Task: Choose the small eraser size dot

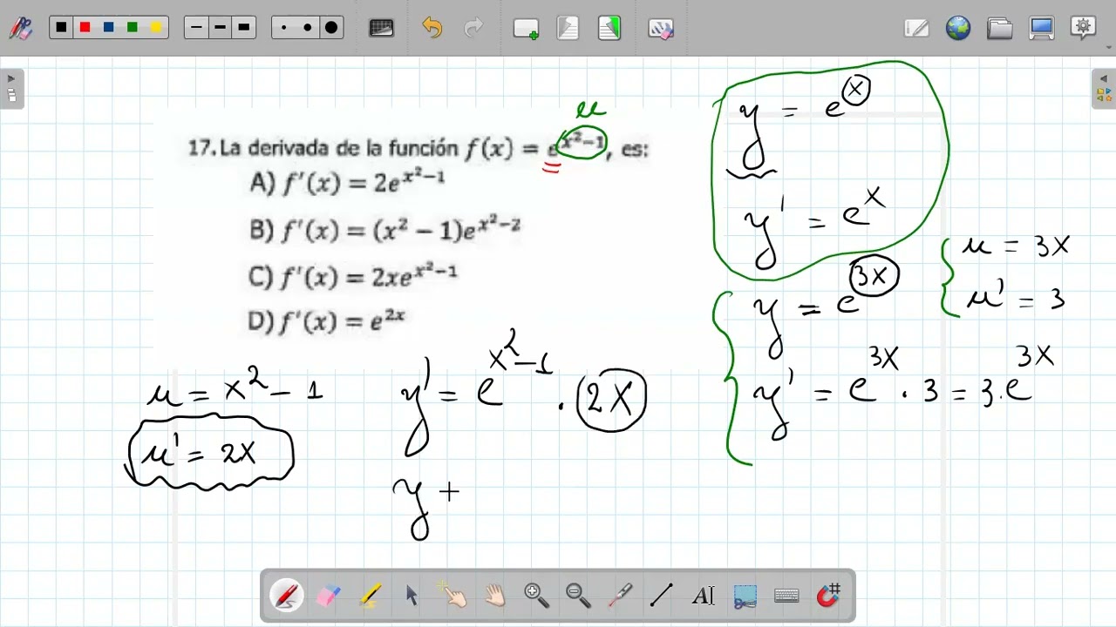Action: 283,28
